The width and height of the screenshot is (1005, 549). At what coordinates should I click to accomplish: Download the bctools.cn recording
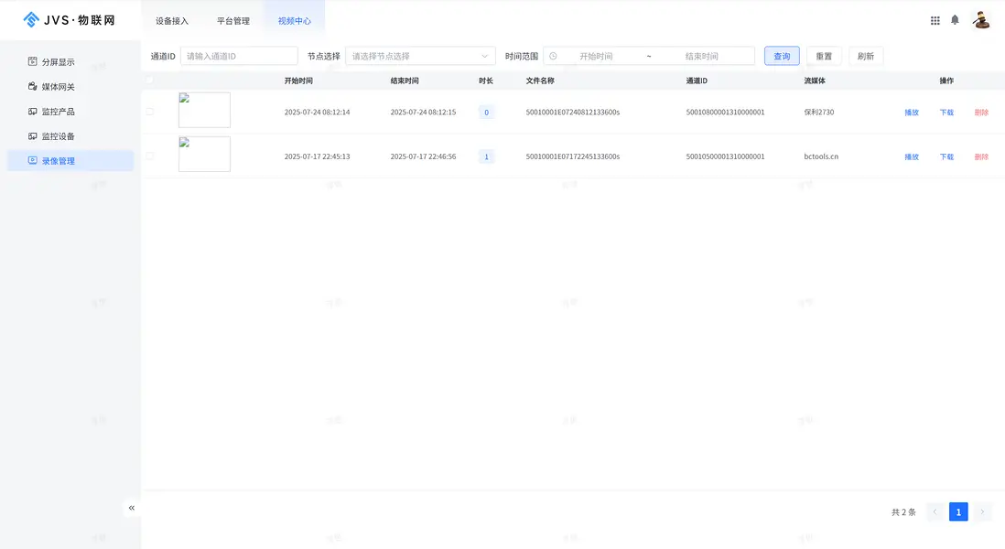point(946,156)
